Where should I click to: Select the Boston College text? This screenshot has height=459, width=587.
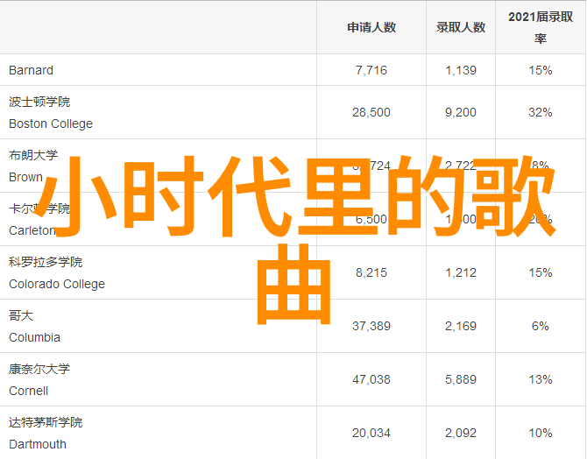tap(51, 124)
